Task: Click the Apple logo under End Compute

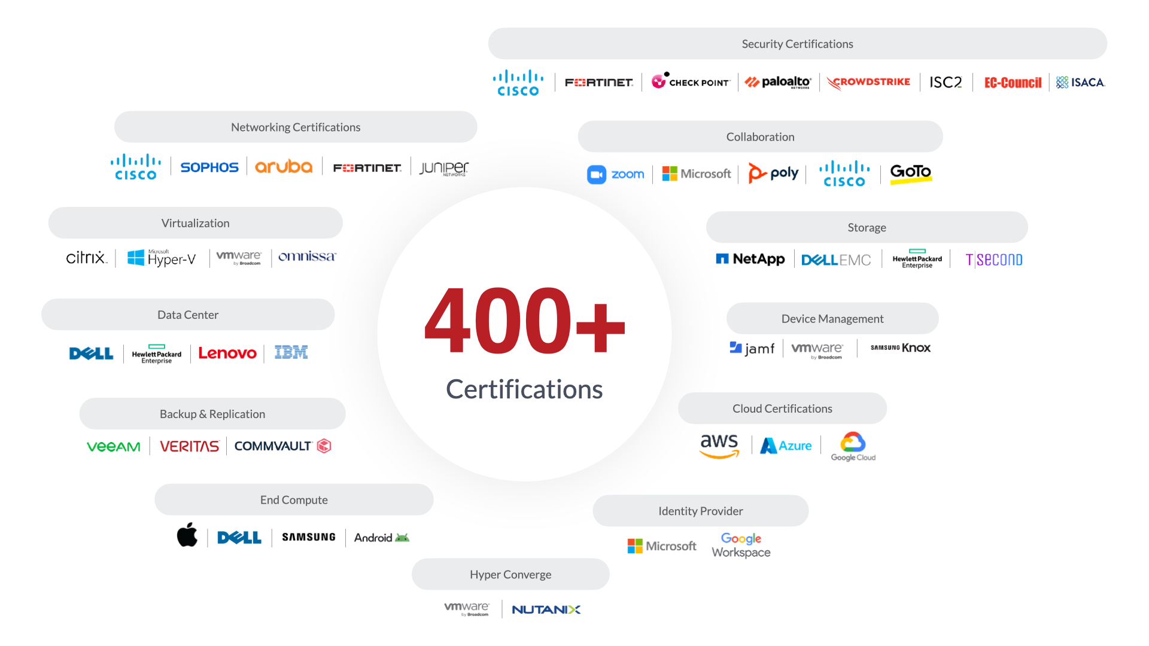Action: [187, 535]
